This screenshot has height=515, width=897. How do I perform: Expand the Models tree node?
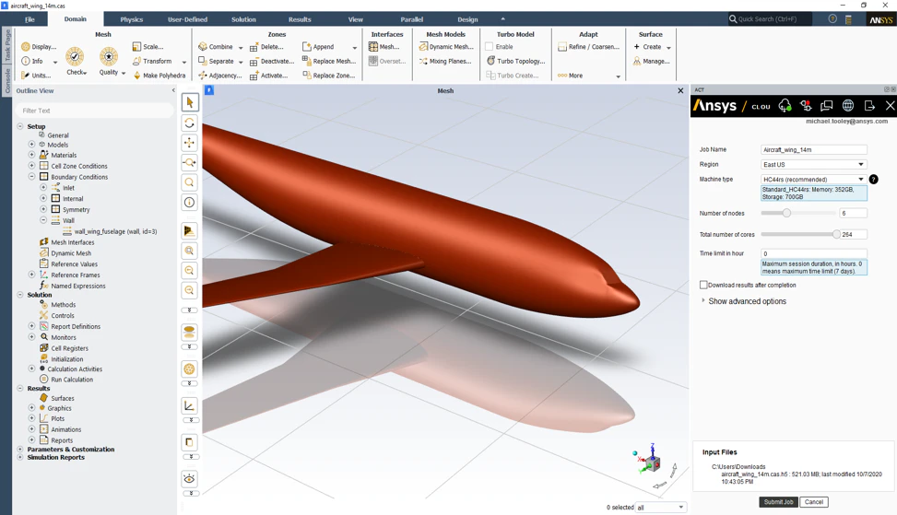32,145
